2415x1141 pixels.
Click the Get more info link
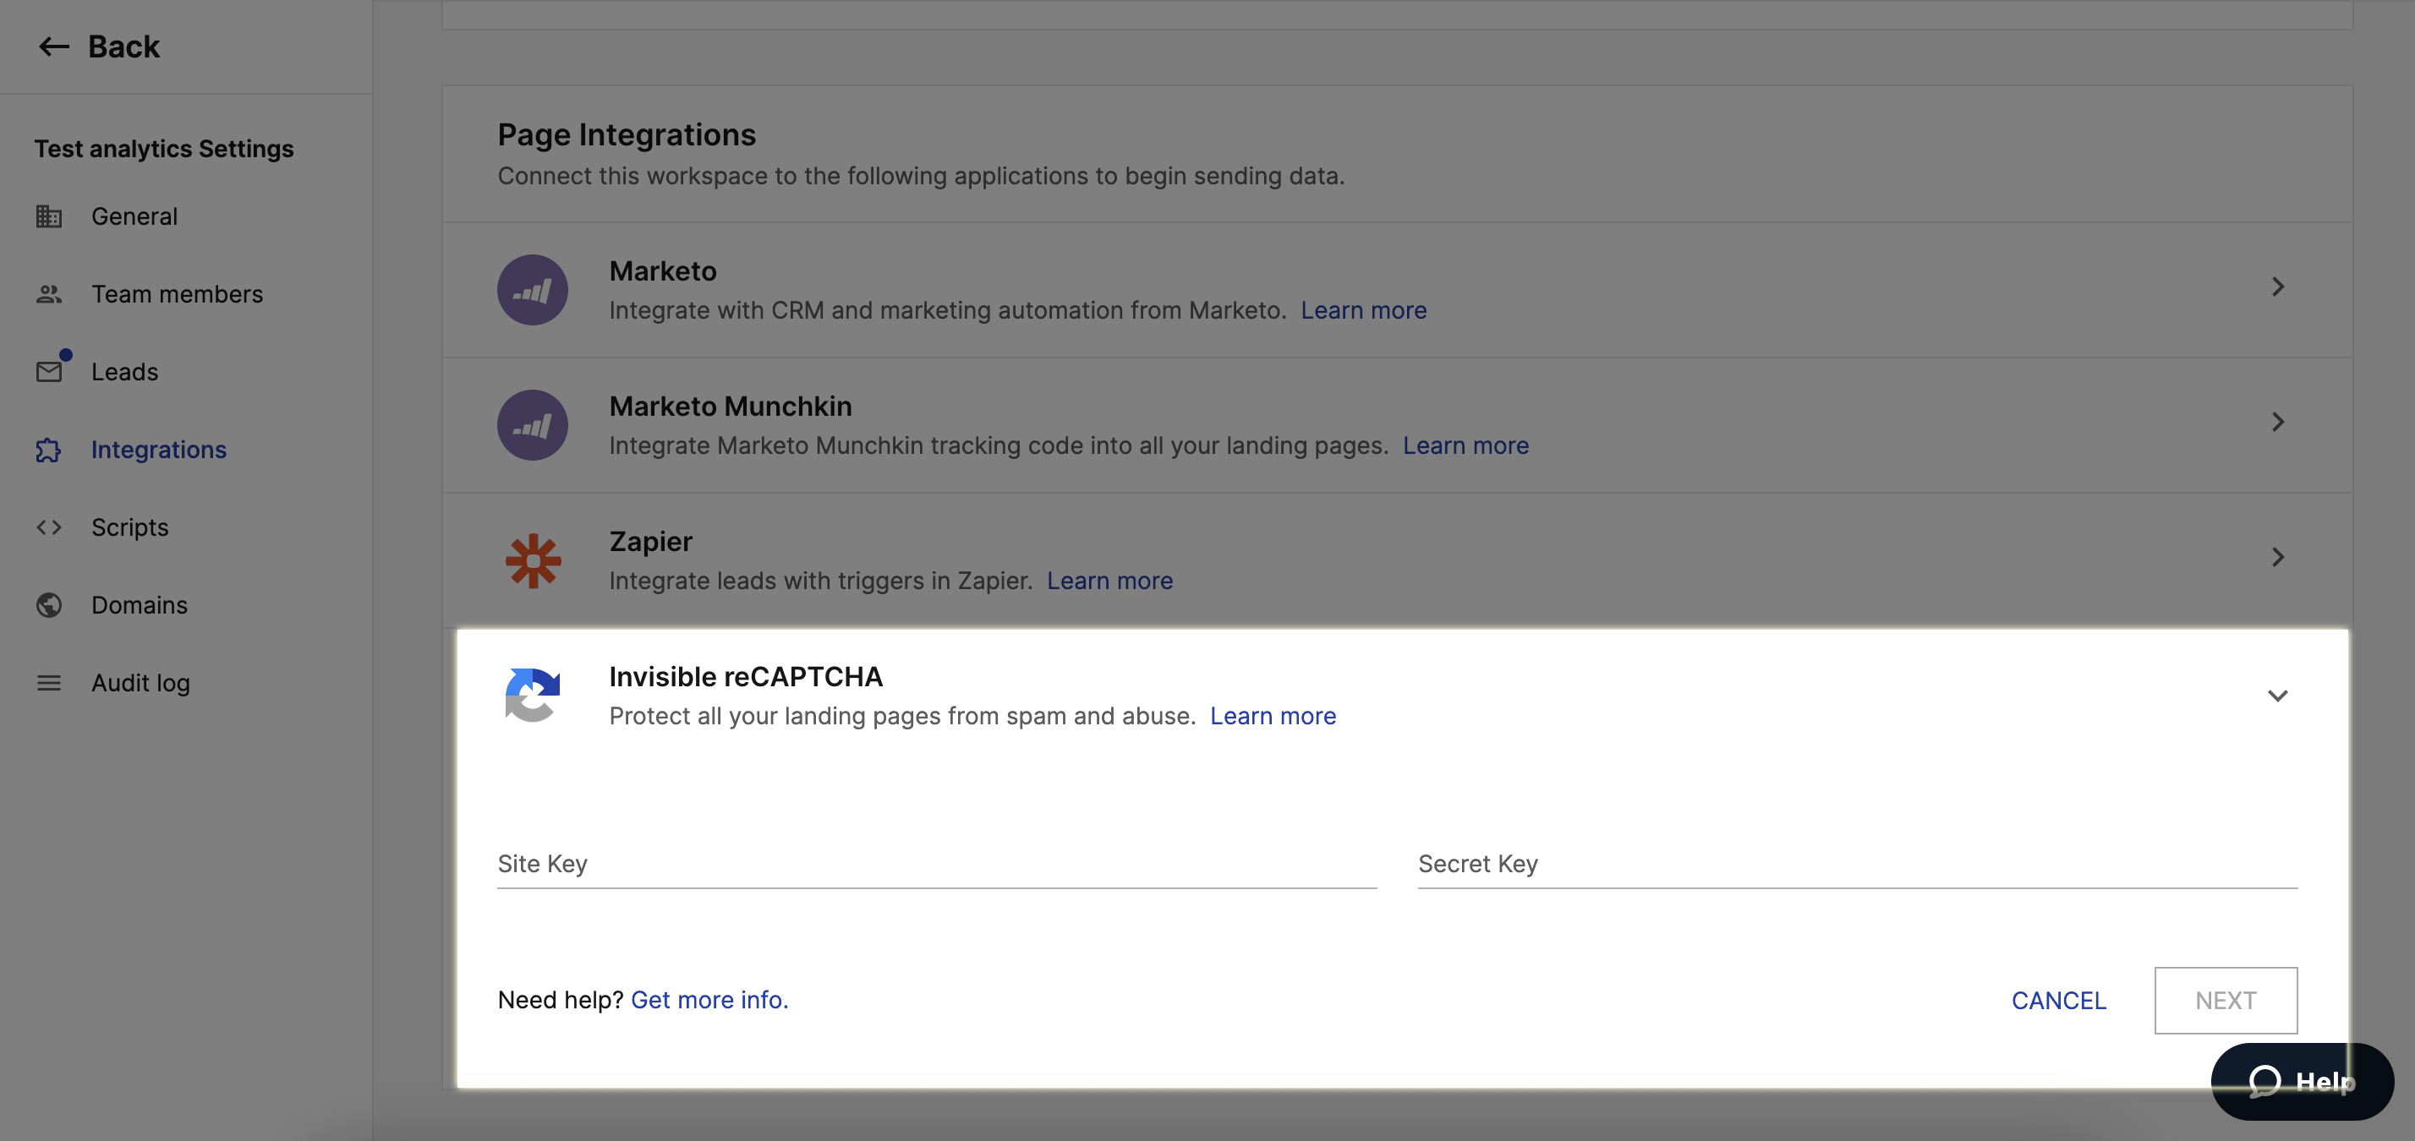[709, 1000]
